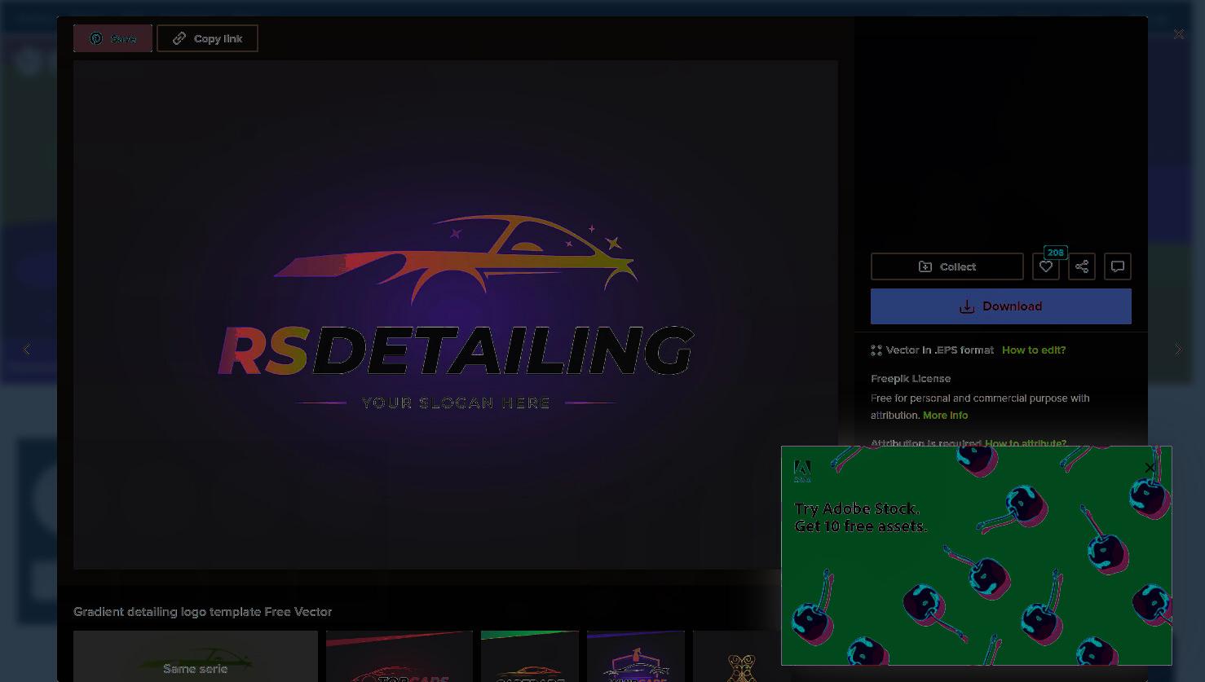This screenshot has width=1205, height=682.
Task: Open the share options icon
Action: pos(1082,266)
